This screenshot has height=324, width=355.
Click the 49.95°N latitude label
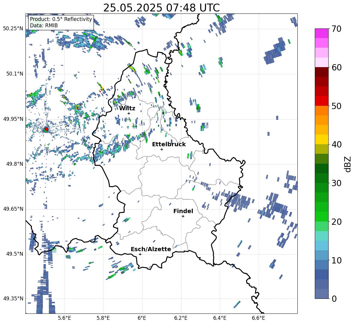tap(13, 119)
